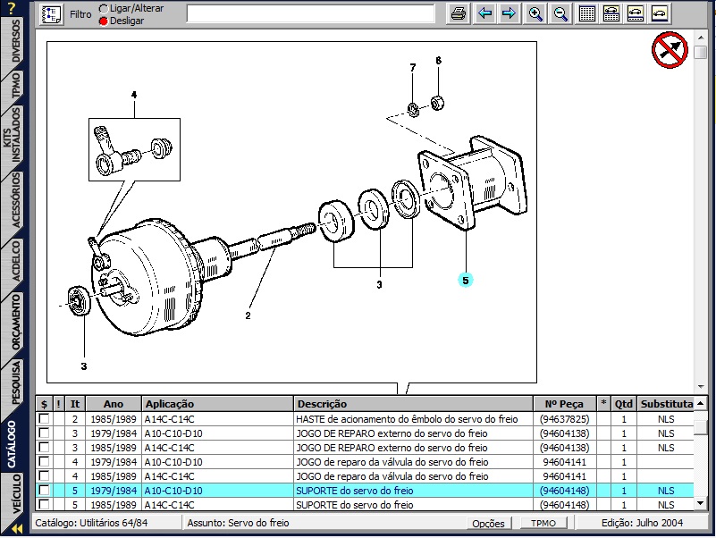This screenshot has height=538, width=716.
Task: Click the filter text input field
Action: click(x=313, y=13)
